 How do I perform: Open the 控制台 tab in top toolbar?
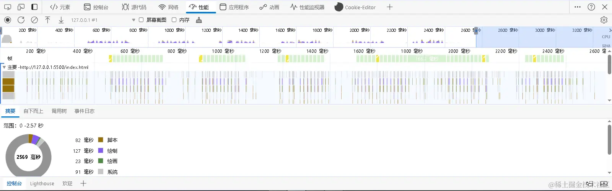pyautogui.click(x=96, y=7)
